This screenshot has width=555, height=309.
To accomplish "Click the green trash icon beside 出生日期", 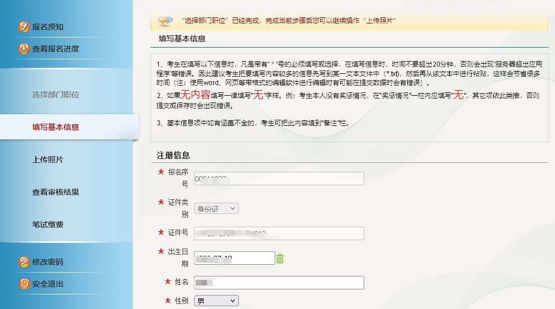I will [x=280, y=259].
